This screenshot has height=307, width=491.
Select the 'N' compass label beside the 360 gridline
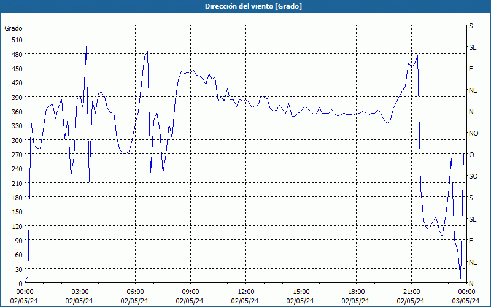(x=471, y=112)
